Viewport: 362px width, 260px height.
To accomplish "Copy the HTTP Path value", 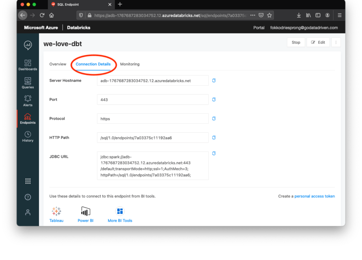I will click(214, 138).
